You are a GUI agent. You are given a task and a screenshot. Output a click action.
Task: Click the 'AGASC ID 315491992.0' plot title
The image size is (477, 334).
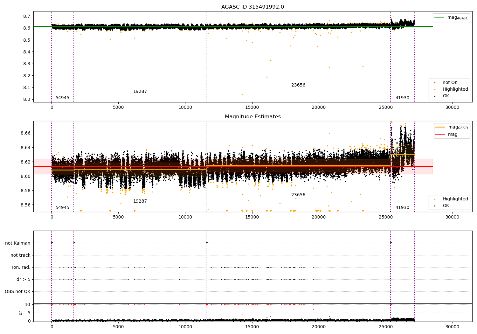point(252,7)
